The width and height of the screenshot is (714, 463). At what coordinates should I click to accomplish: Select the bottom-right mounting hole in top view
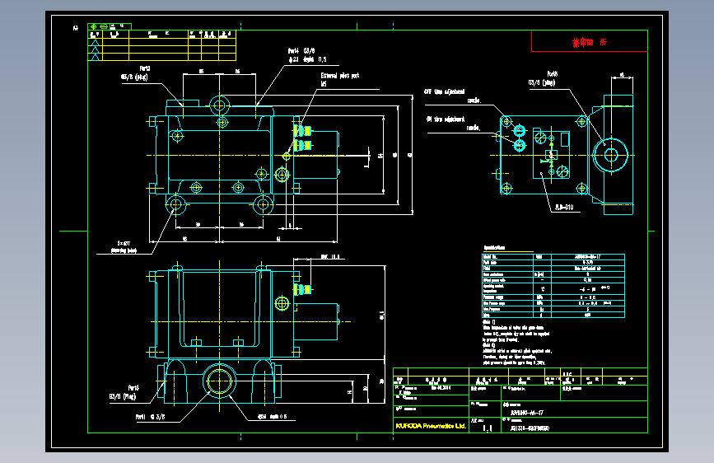263,204
